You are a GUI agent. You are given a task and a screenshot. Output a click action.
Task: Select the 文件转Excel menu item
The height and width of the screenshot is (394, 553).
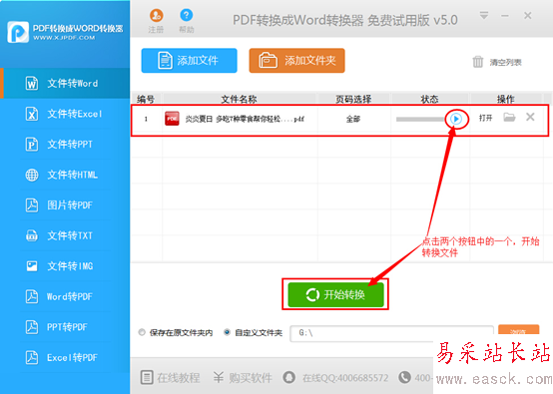click(65, 114)
